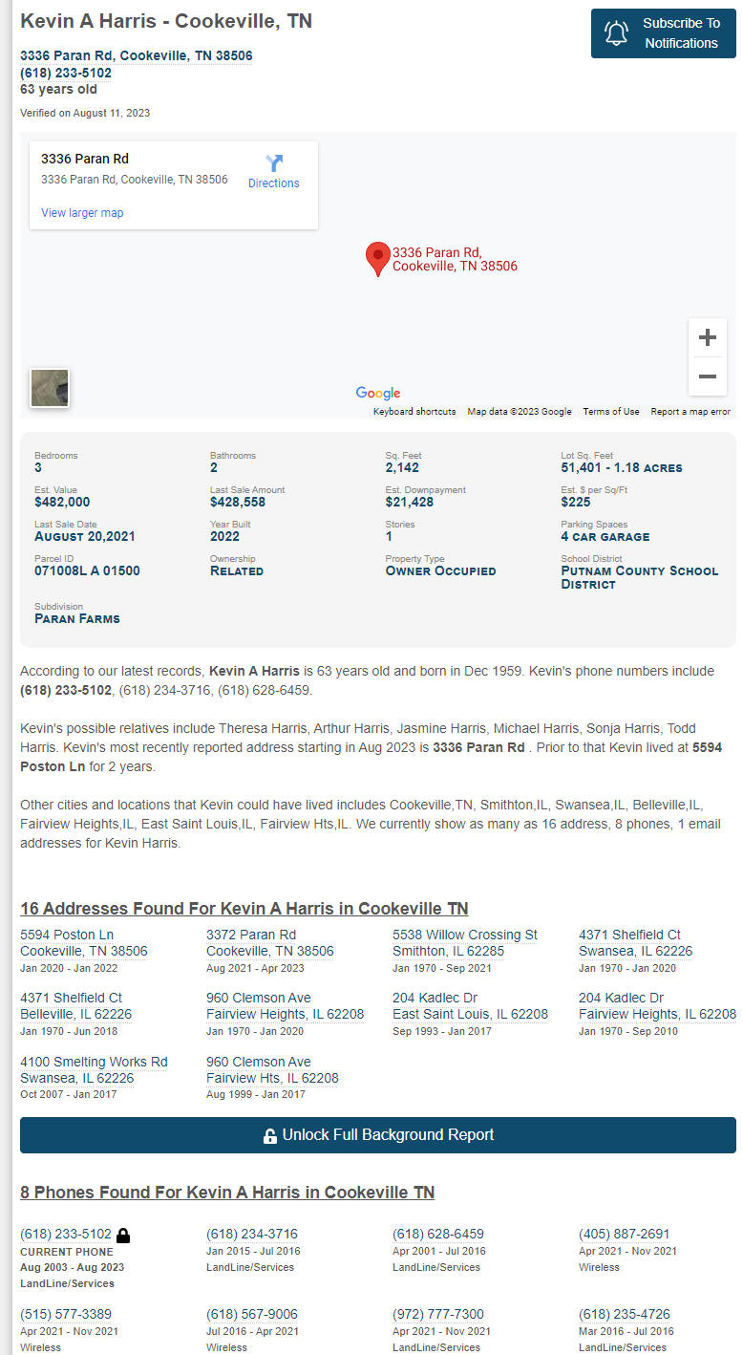Viewport: 743px width, 1355px height.
Task: Click the notification bell icon
Action: coord(617,33)
